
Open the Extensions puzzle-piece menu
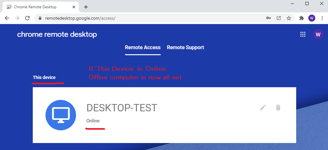coord(301,18)
